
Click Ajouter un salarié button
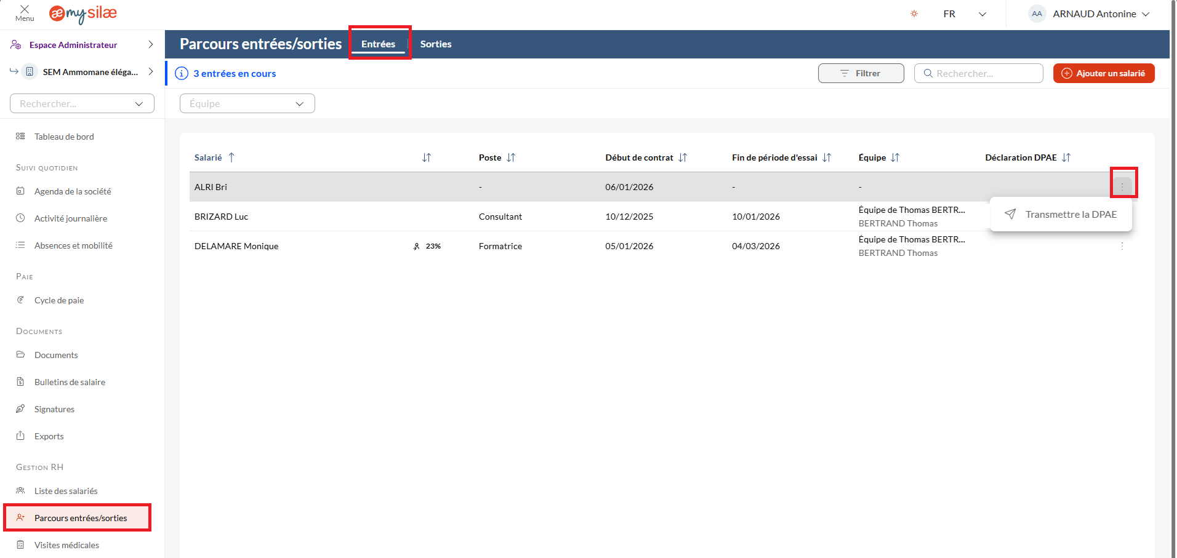(1103, 73)
